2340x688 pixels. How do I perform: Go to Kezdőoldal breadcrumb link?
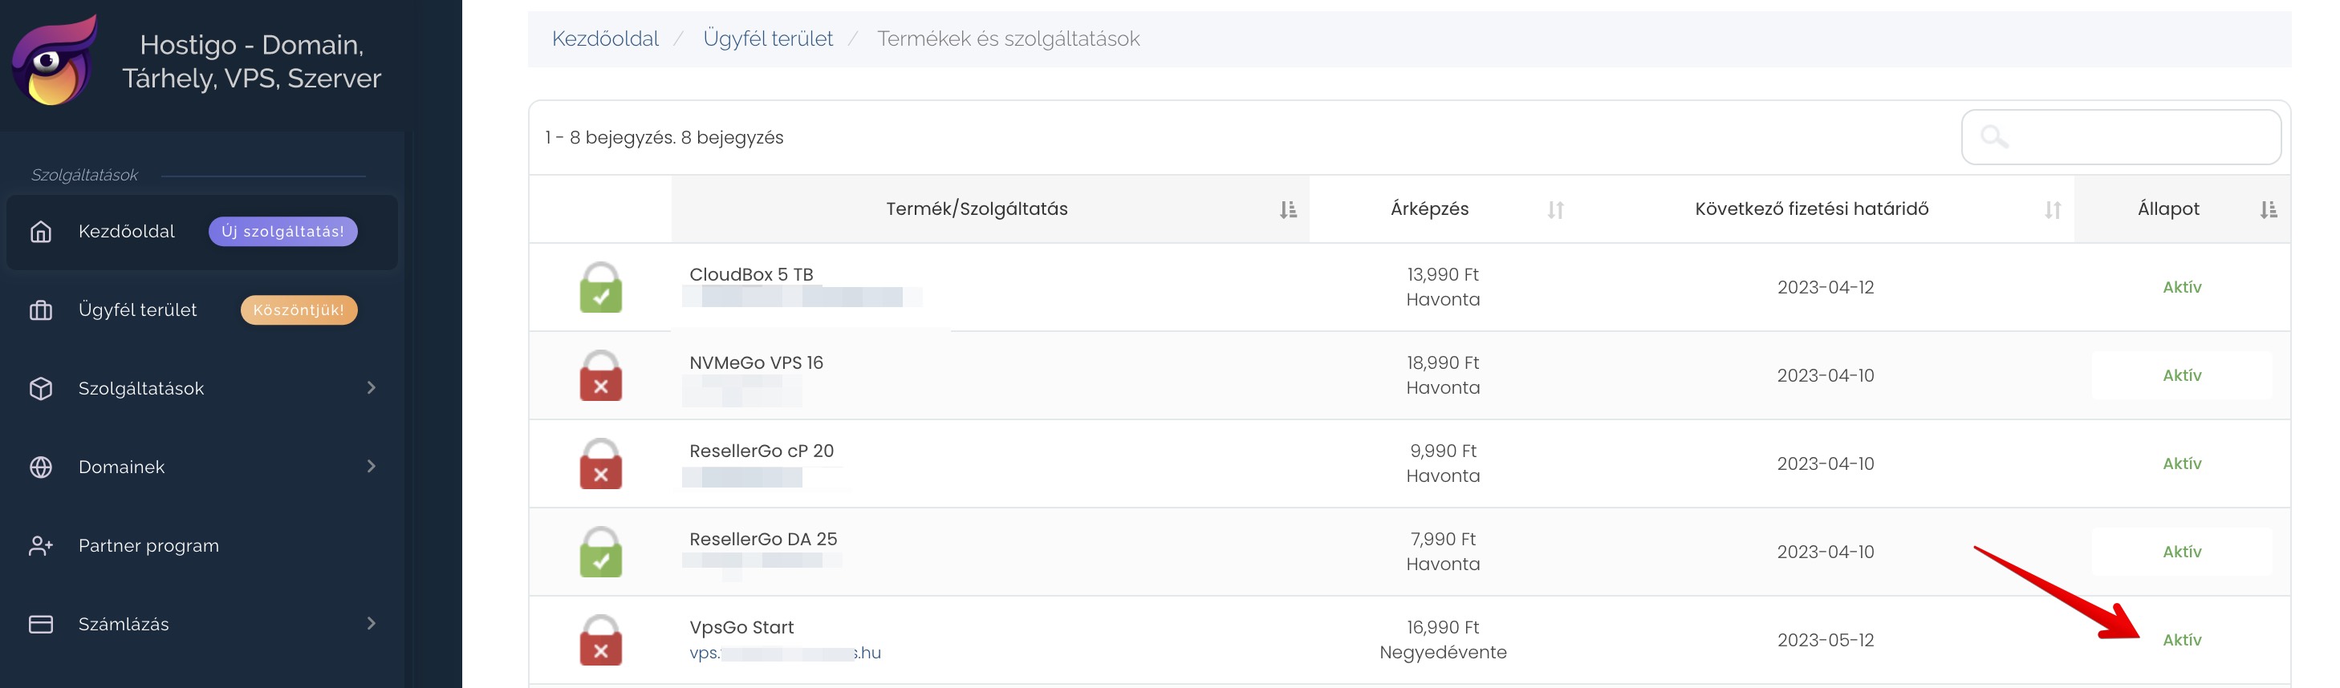tap(605, 39)
